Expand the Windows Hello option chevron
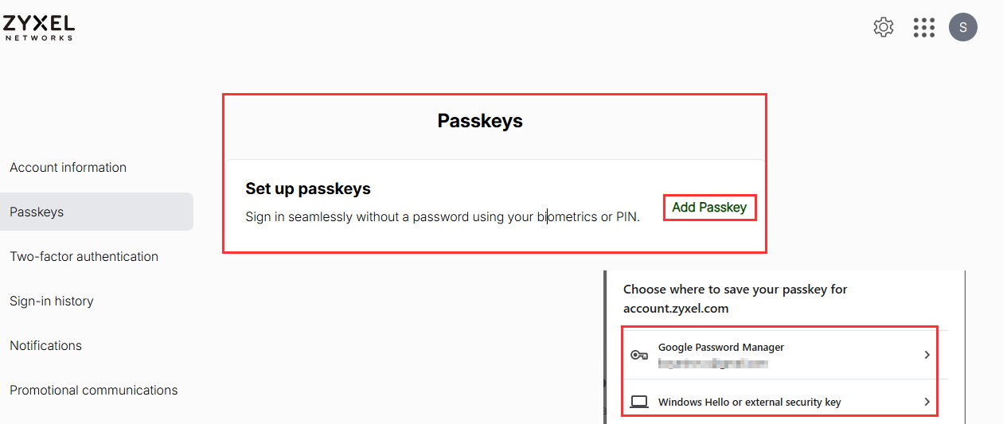The width and height of the screenshot is (1003, 424). point(927,402)
